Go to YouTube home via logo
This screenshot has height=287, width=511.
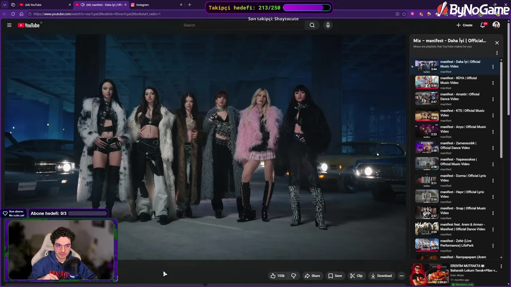29,25
